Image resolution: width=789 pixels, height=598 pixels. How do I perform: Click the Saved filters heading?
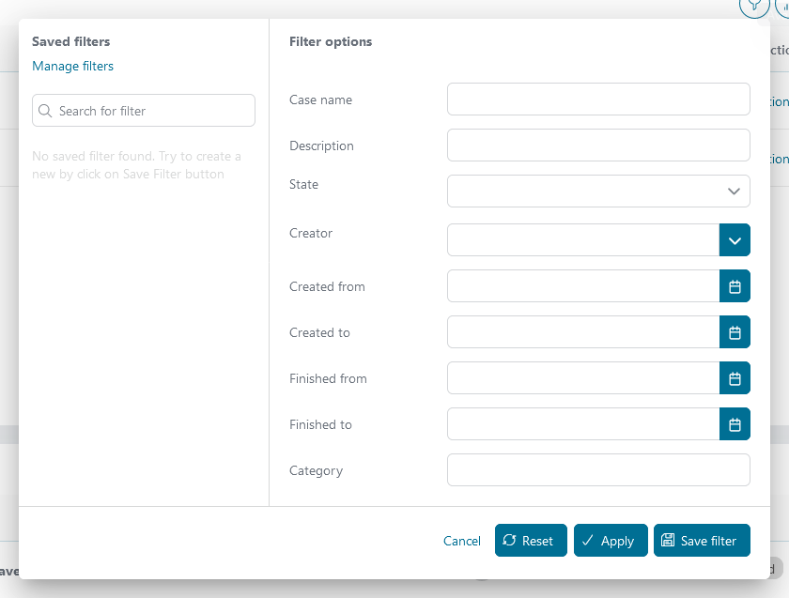click(x=71, y=41)
